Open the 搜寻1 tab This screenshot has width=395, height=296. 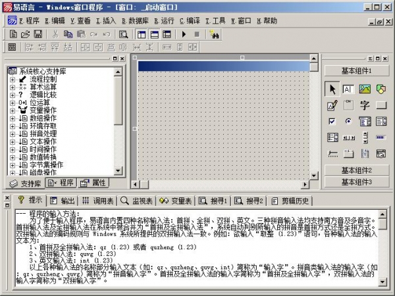[213, 201]
